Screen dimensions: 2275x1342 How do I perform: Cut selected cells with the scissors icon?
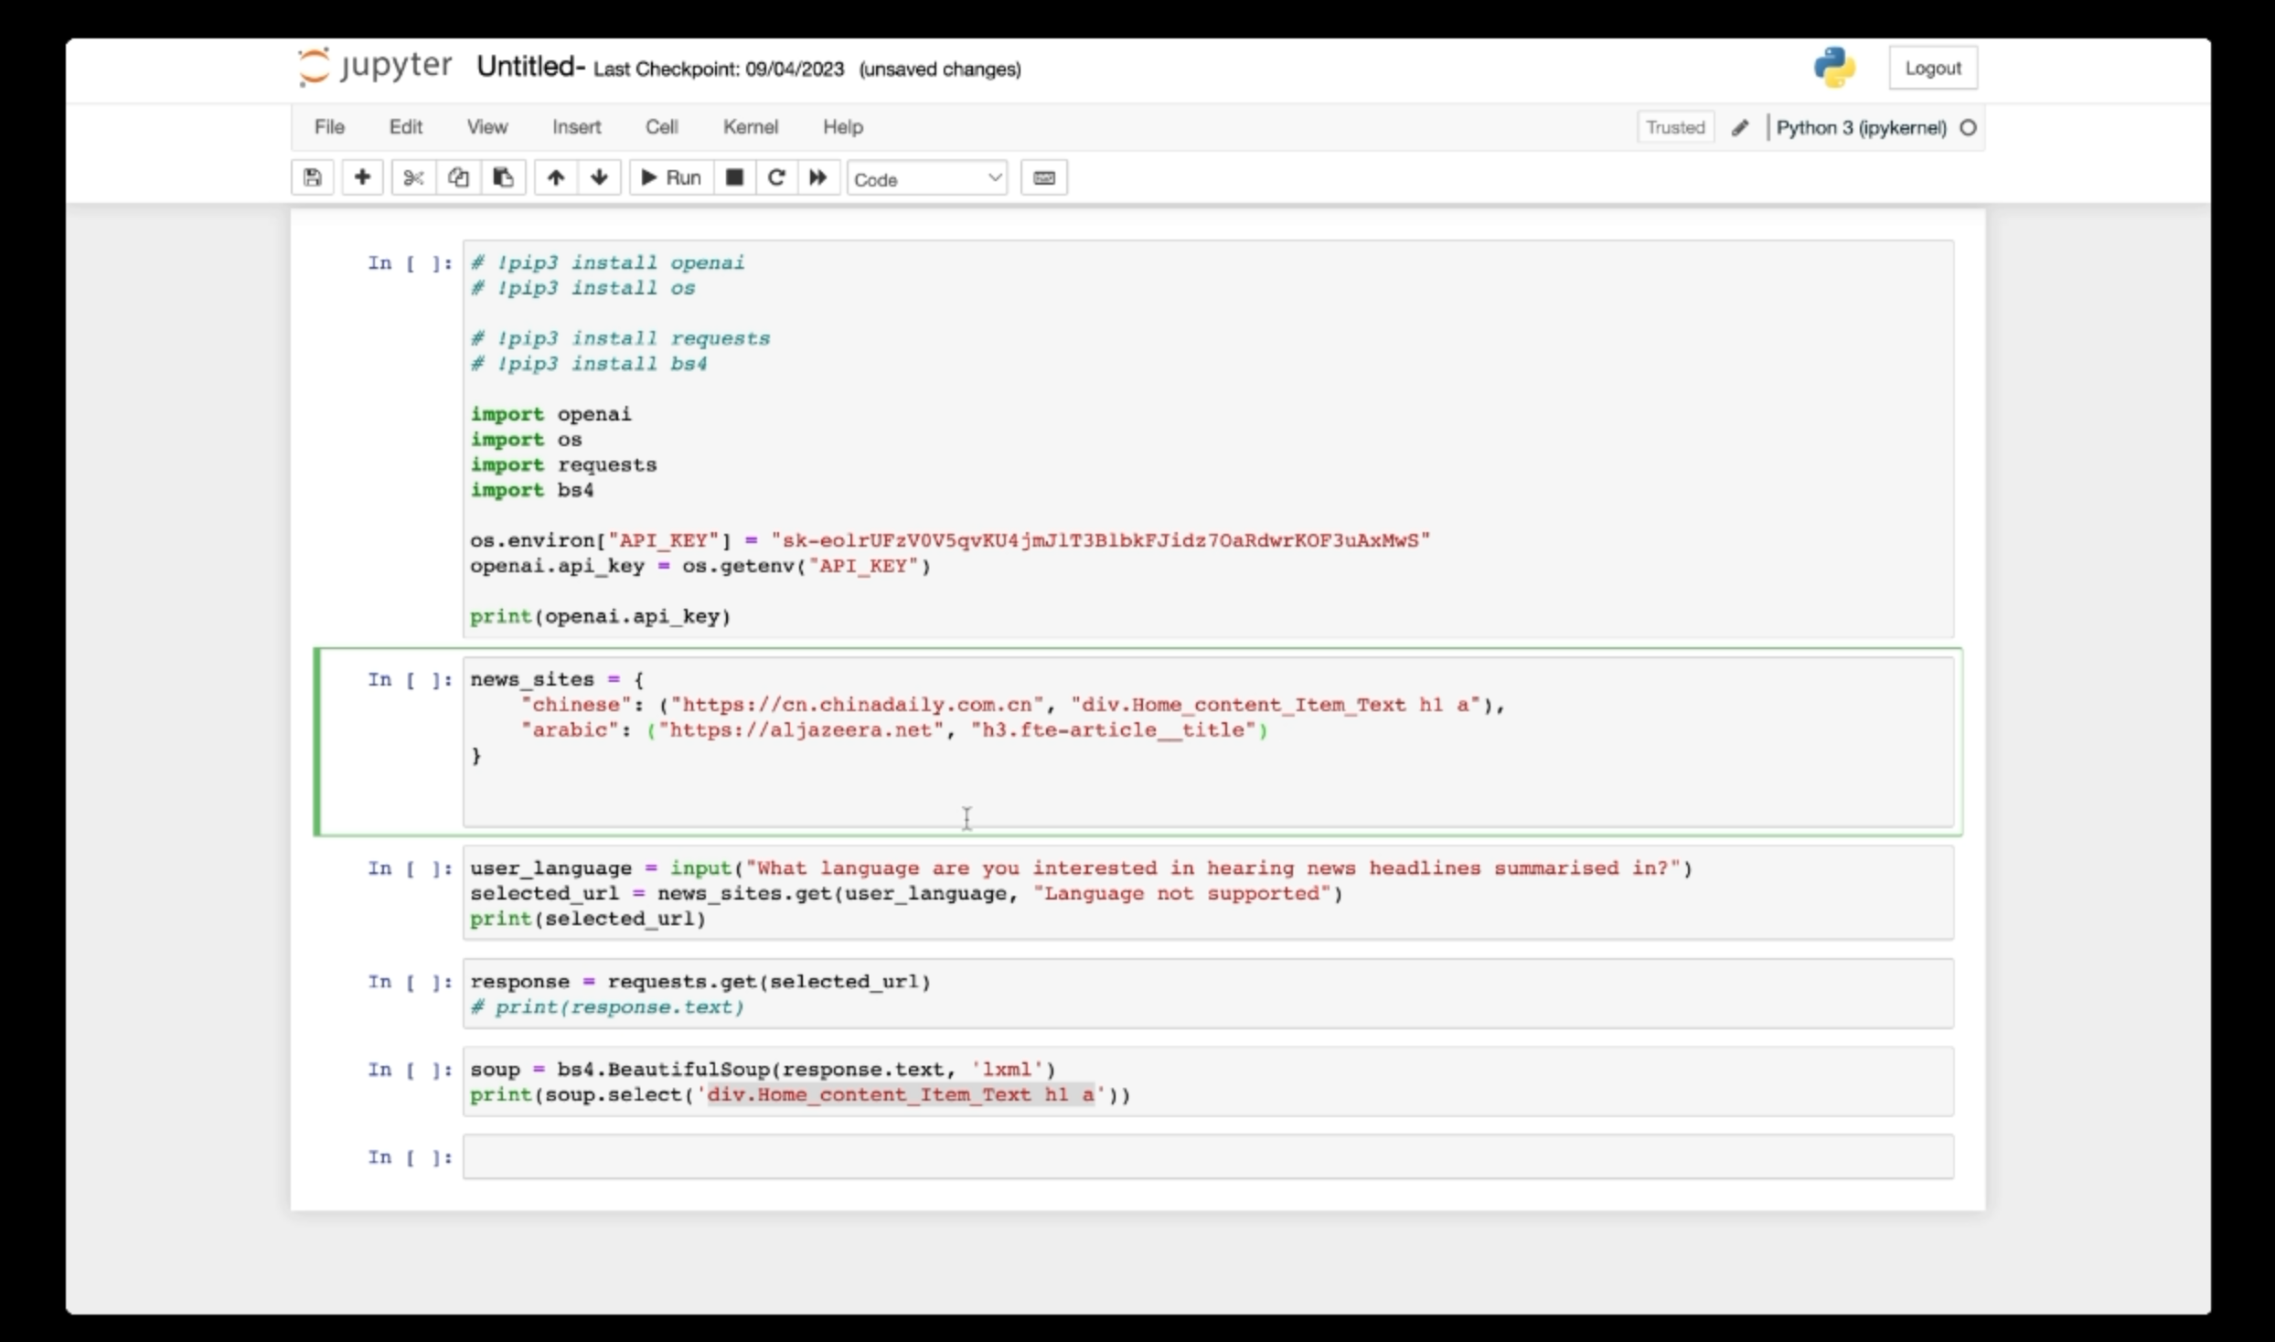coord(413,177)
